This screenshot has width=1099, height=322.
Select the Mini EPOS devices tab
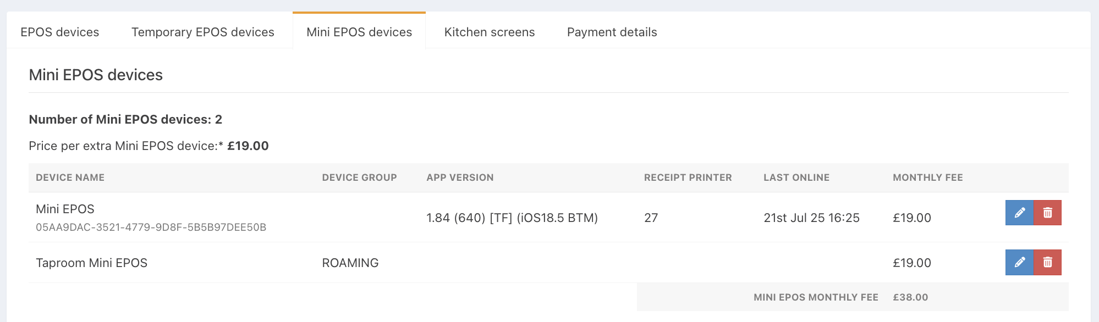point(359,32)
